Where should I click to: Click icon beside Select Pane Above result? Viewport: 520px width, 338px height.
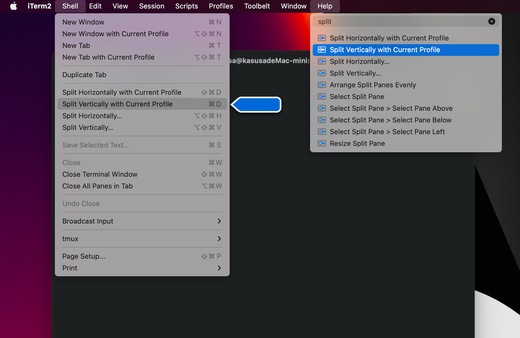[322, 108]
